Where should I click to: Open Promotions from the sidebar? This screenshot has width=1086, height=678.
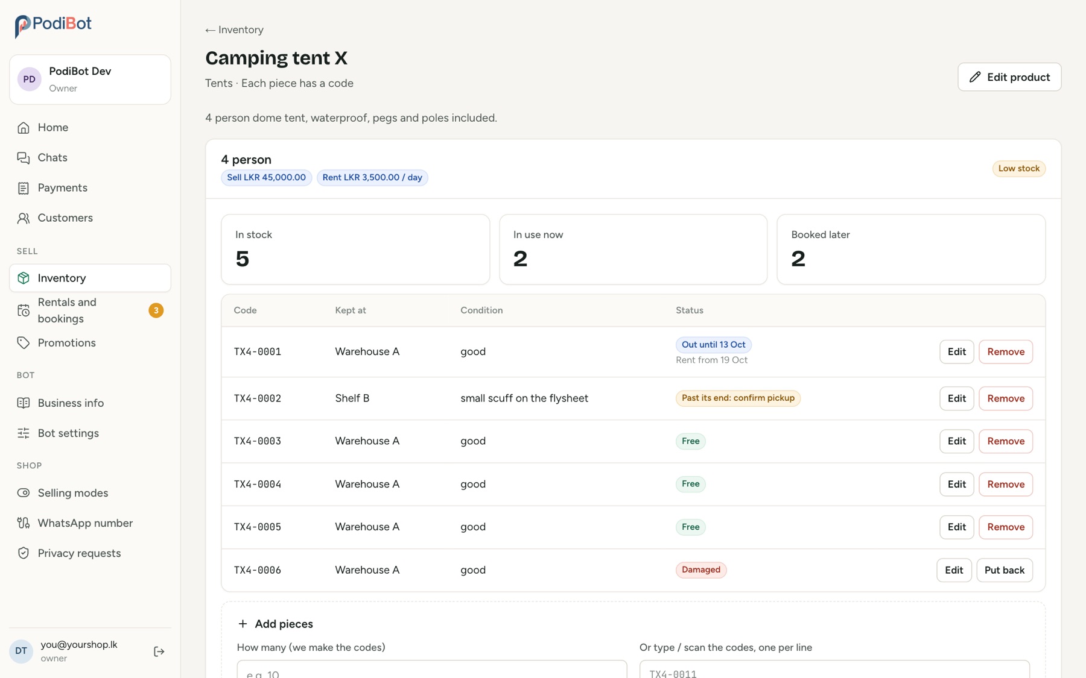tap(90, 342)
